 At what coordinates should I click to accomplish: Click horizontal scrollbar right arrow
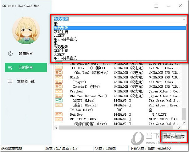(179, 128)
